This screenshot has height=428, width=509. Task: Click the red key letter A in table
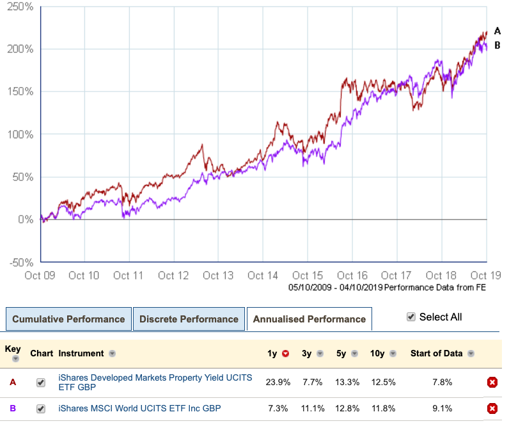(12, 383)
